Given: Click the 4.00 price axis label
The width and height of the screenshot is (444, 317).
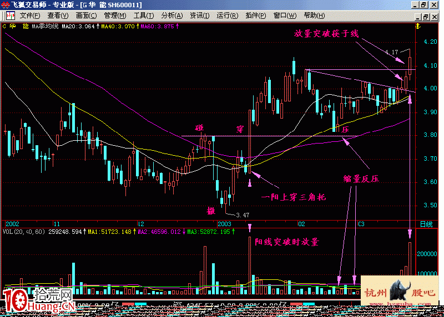Looking at the screenshot, I should click(430, 89).
